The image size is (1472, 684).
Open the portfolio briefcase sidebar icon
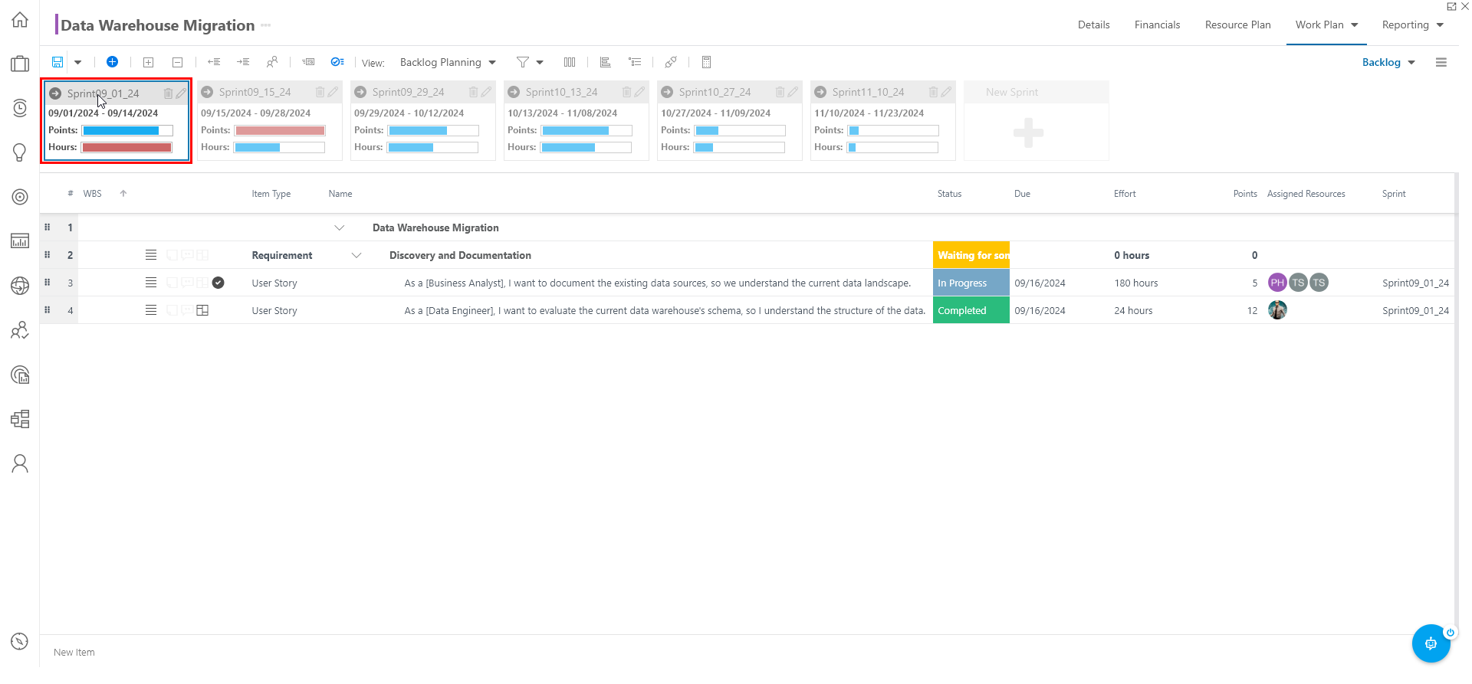[x=20, y=64]
